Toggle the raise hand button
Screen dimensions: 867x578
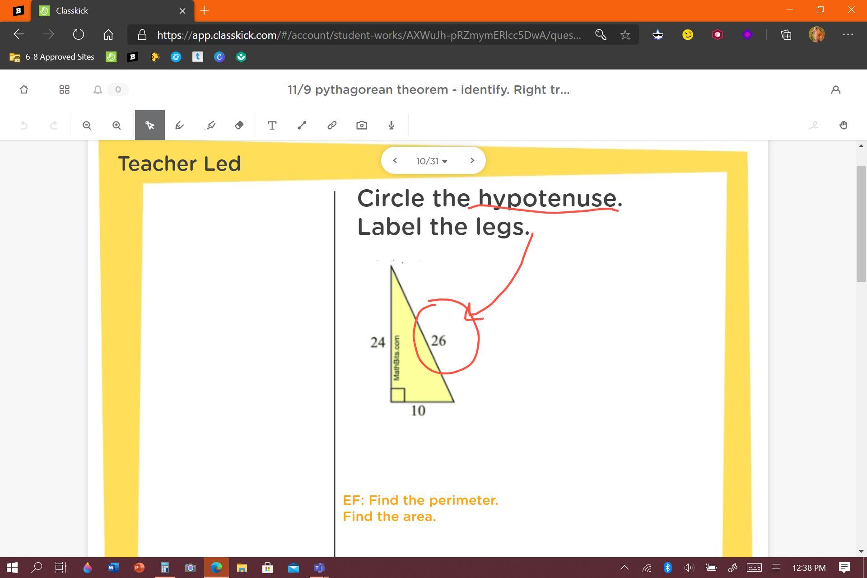coord(843,126)
